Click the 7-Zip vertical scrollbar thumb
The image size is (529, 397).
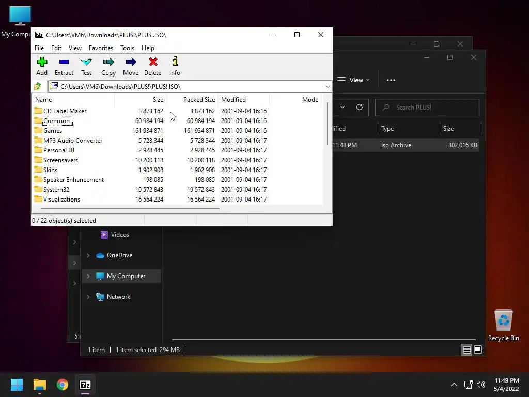327,124
